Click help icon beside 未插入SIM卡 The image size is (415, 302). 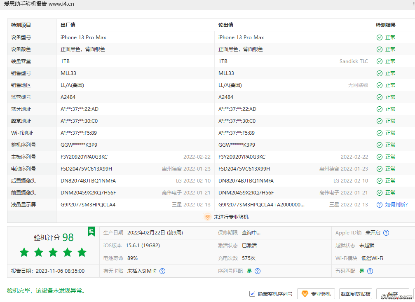[162, 271]
